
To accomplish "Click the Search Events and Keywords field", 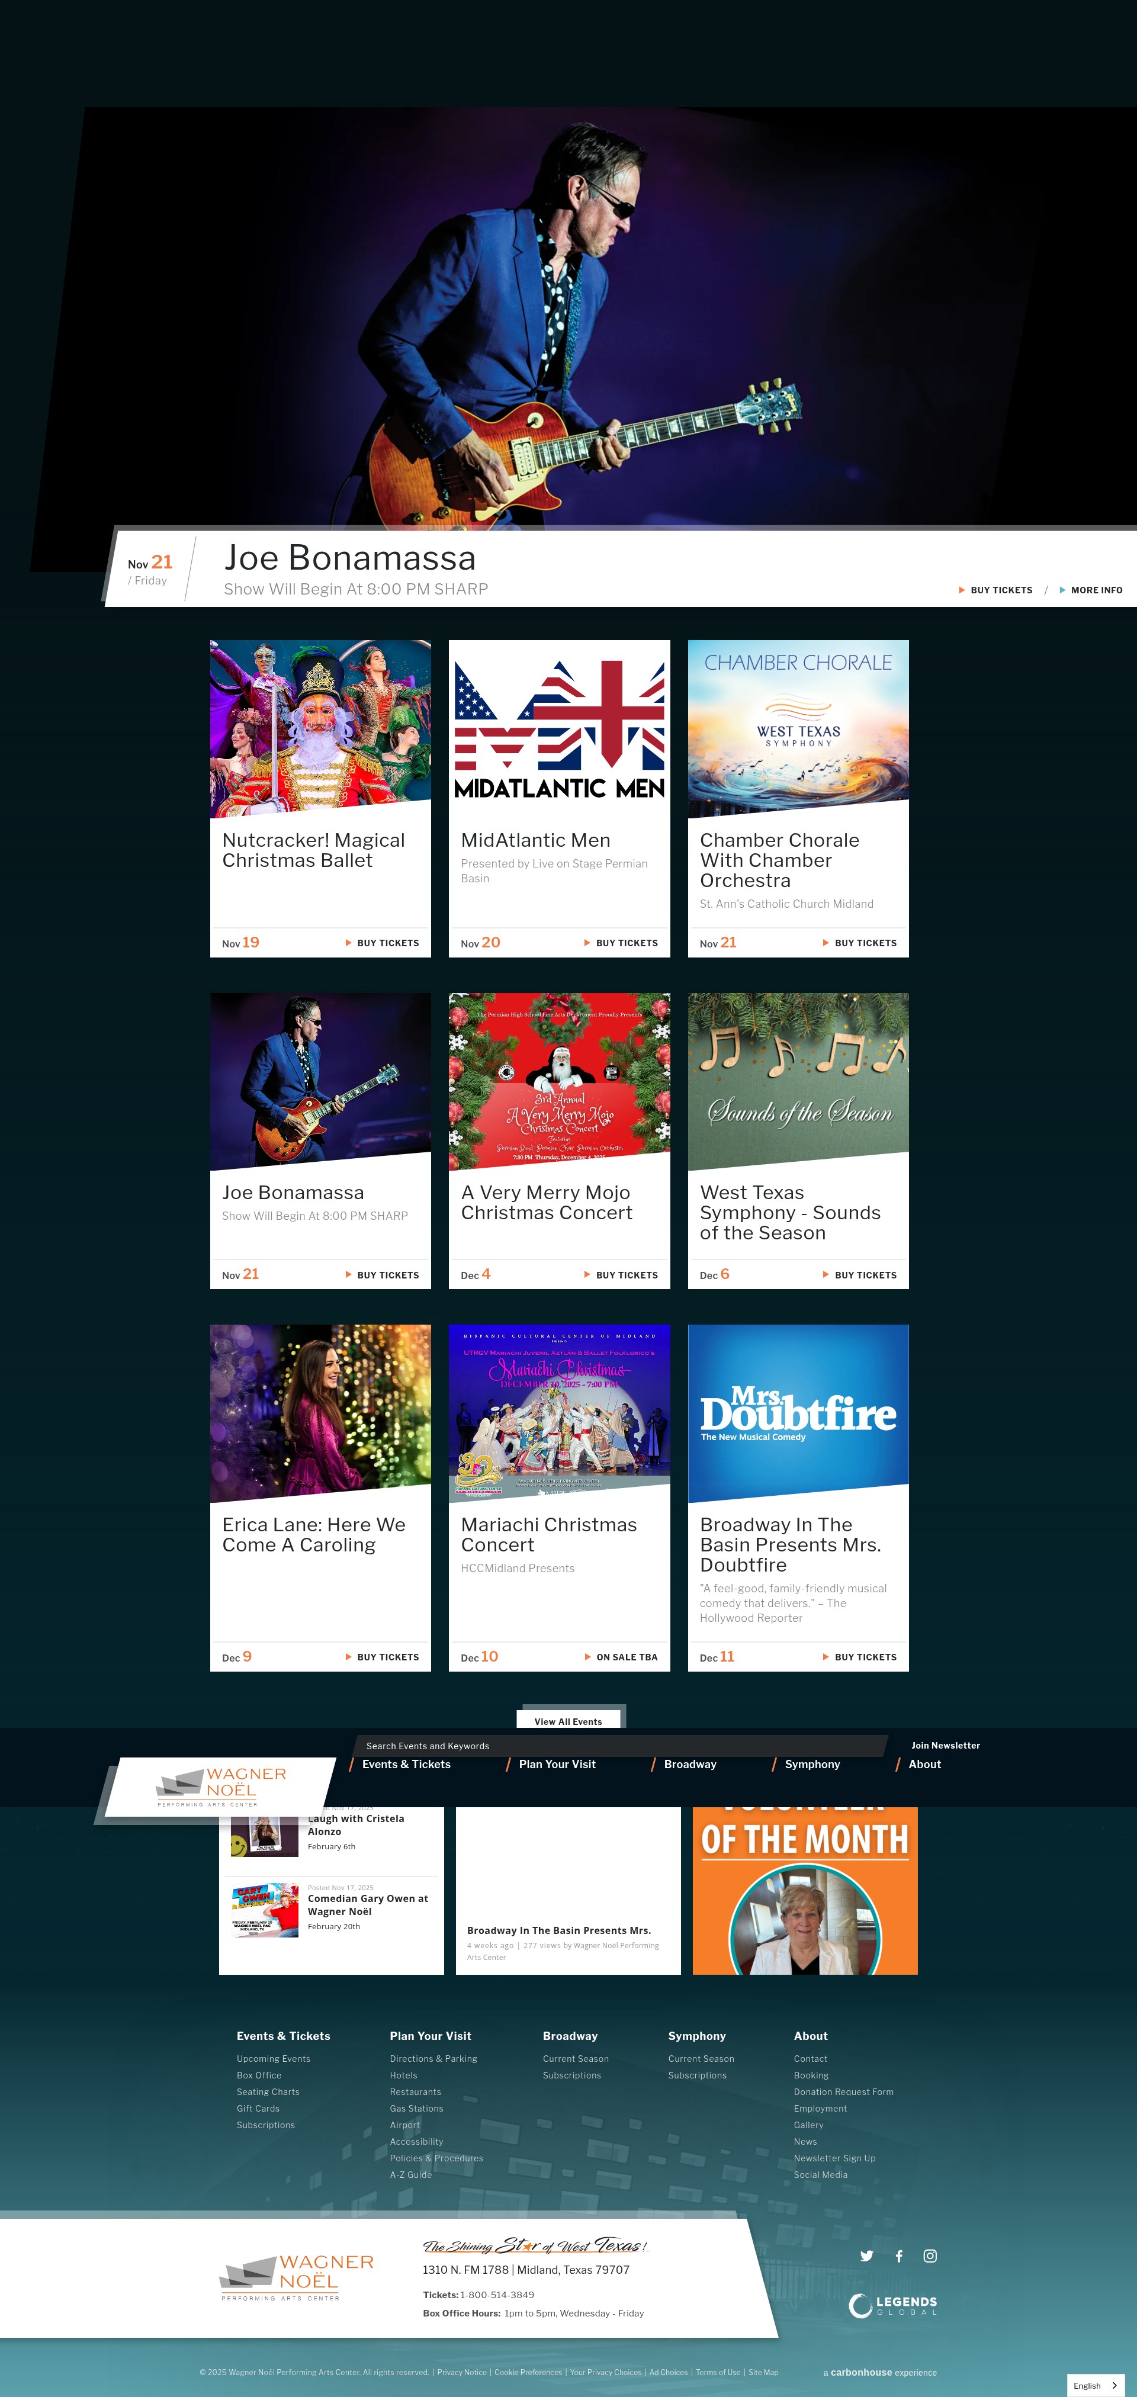I will click(621, 1746).
